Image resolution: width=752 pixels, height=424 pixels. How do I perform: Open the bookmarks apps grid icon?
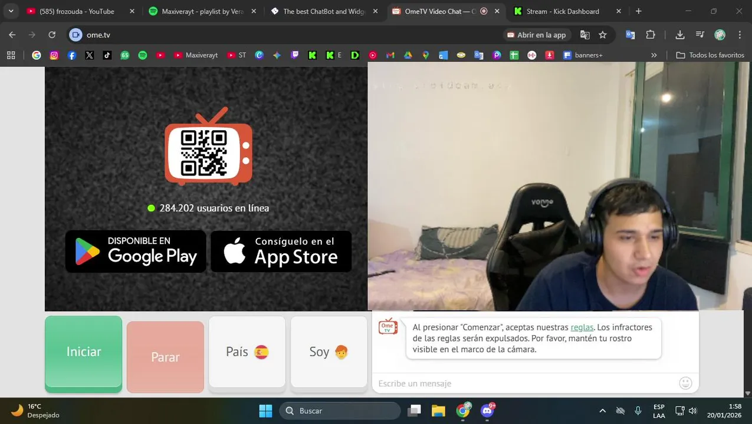click(x=11, y=55)
